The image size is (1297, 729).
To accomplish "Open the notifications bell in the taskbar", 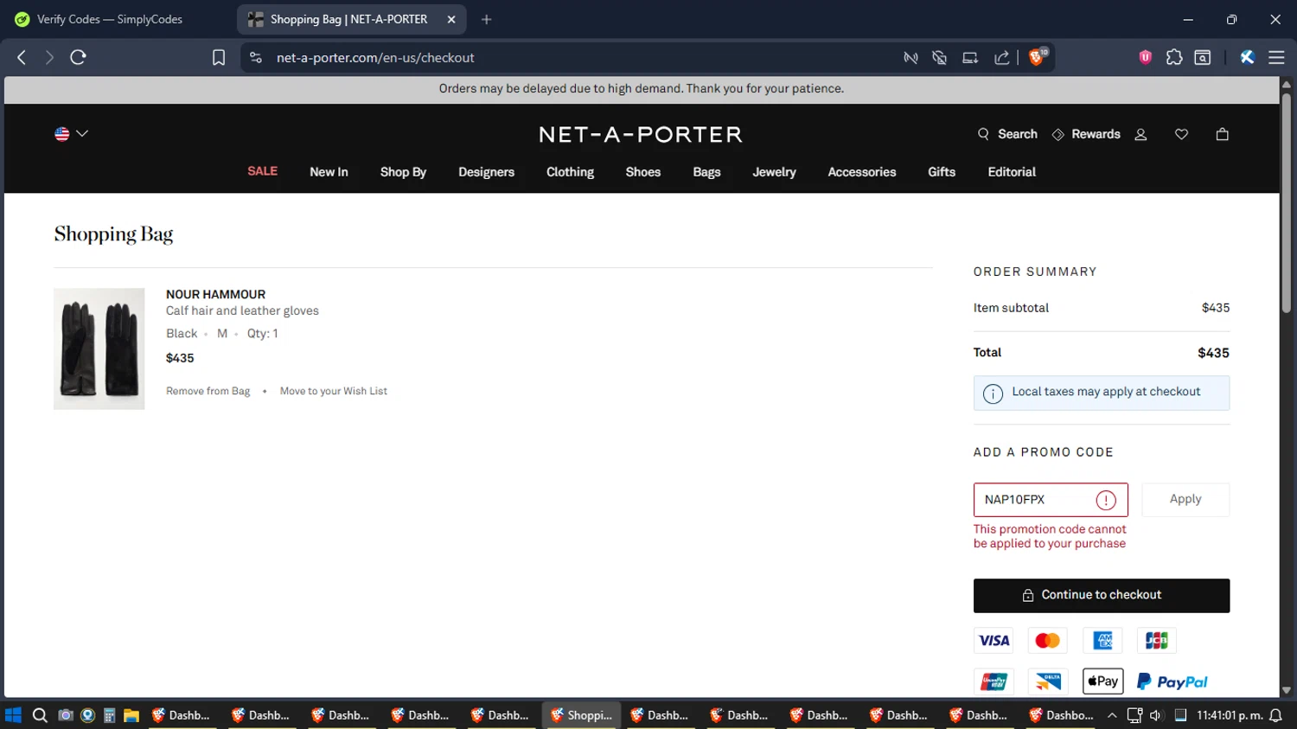I will pos(1275,715).
